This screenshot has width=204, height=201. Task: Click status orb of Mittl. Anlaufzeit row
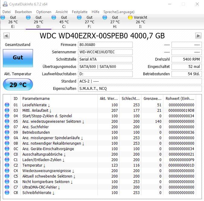[x=7, y=110]
